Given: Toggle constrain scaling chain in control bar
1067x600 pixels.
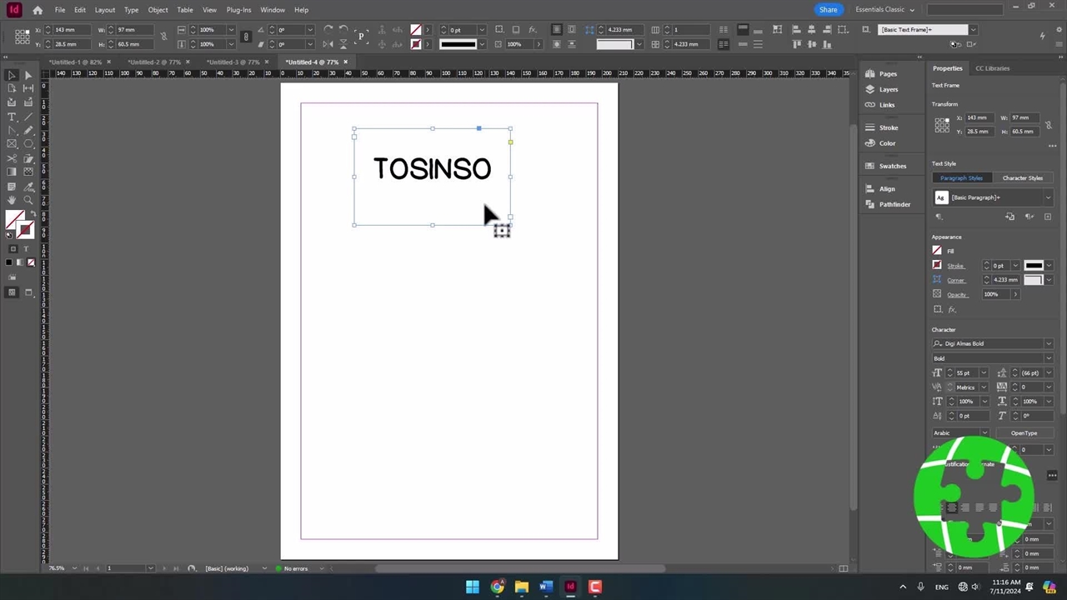Looking at the screenshot, I should click(x=246, y=37).
